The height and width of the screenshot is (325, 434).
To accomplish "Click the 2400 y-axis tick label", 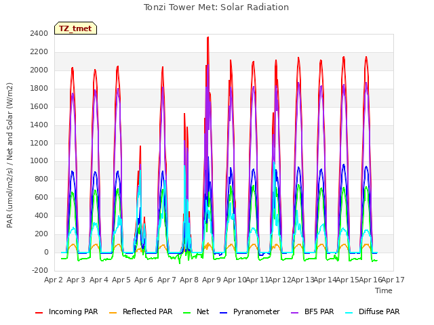I will [39, 33].
